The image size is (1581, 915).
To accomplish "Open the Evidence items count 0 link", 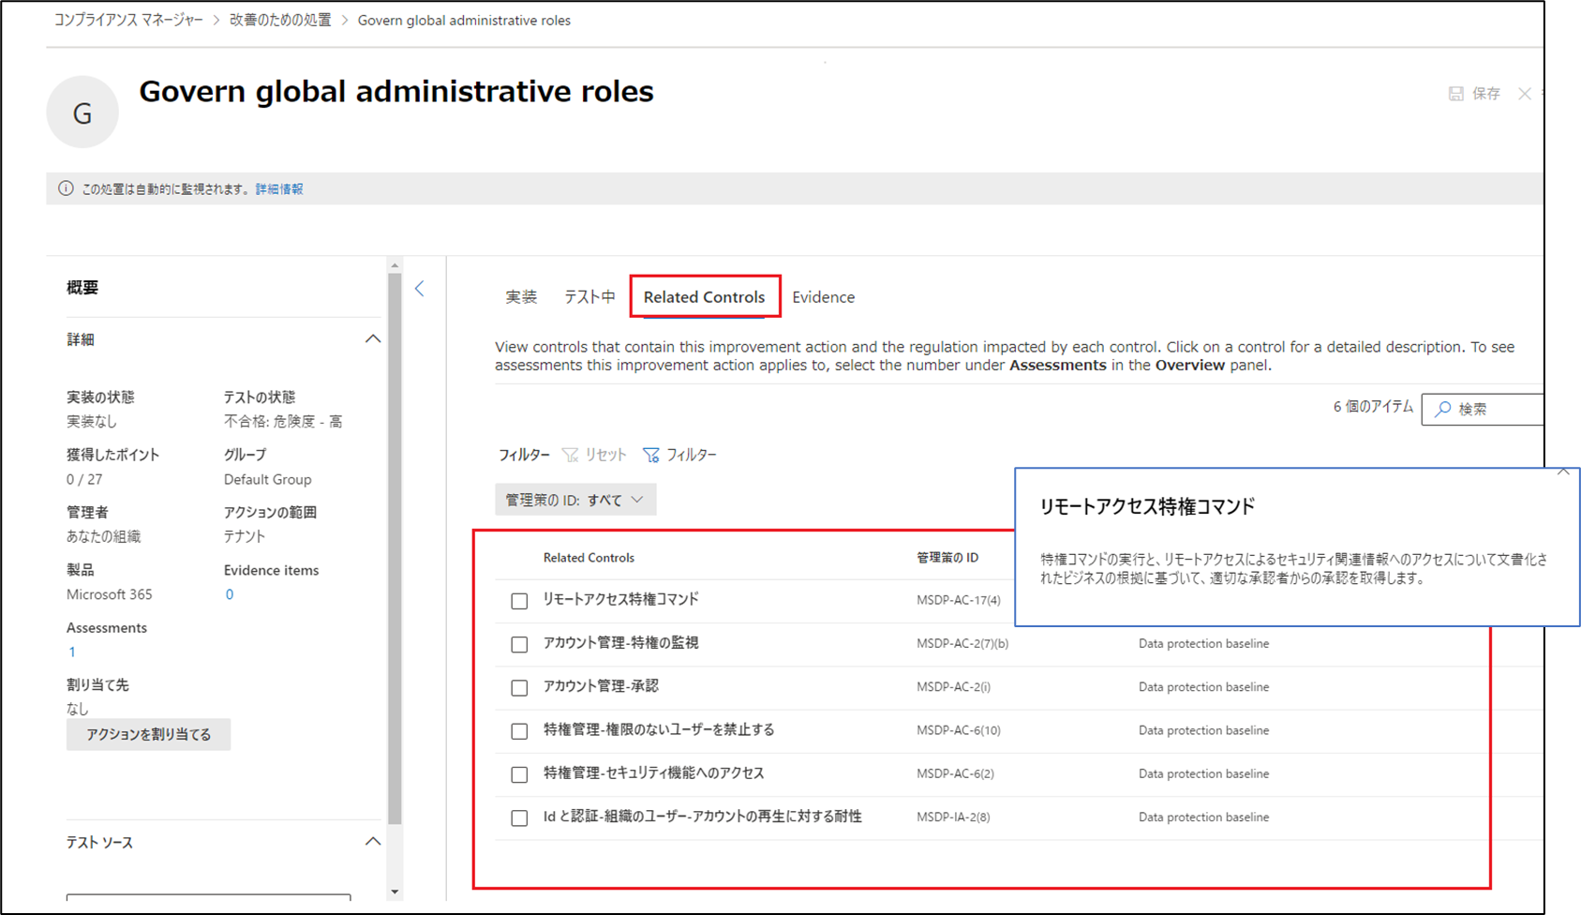I will [229, 594].
